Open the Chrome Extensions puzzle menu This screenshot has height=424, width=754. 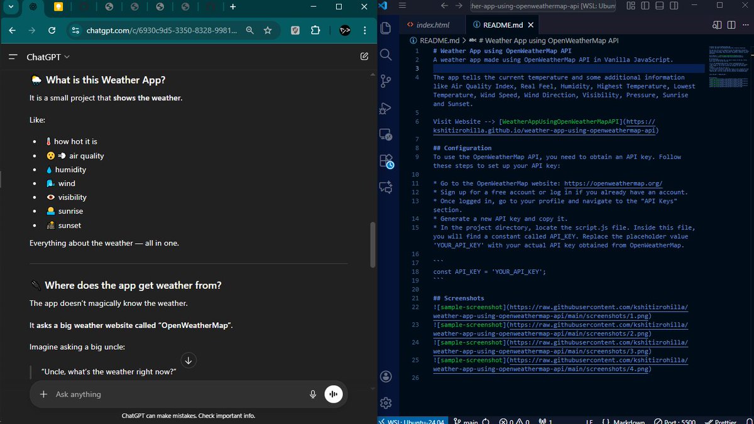pyautogui.click(x=315, y=30)
